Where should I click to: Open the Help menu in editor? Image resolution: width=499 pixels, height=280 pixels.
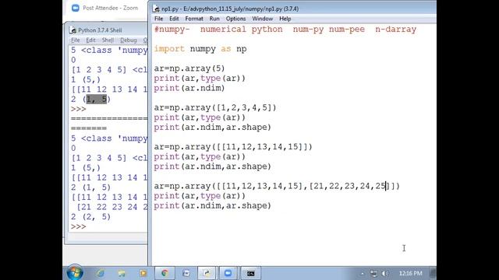coord(285,19)
